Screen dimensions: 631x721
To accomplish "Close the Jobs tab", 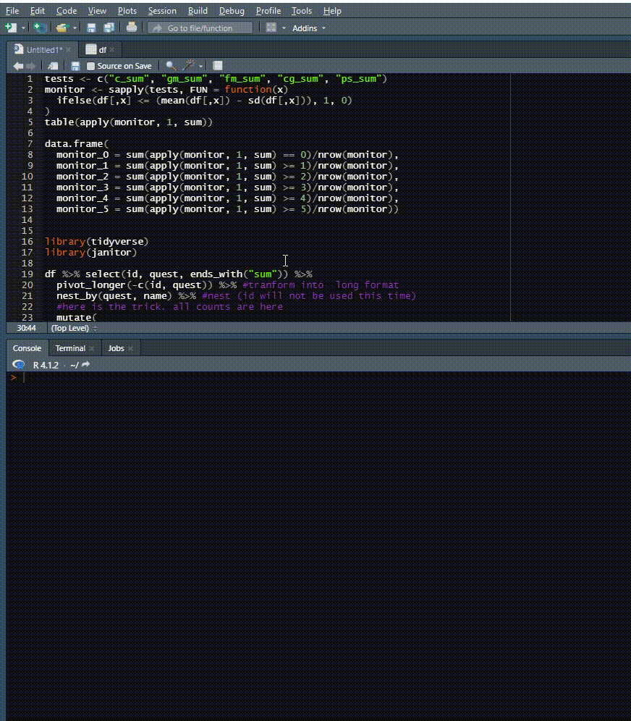I will [x=130, y=348].
